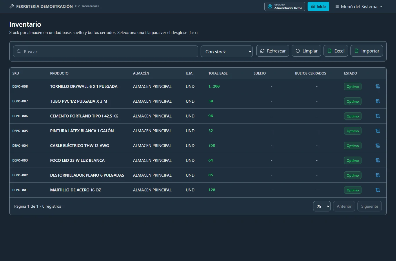Click Optimo status badge for DEMO-002
This screenshot has height=261, width=396.
[x=353, y=175]
